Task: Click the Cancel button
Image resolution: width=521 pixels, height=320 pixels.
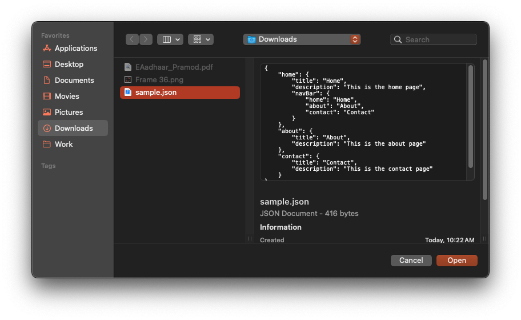Action: point(411,261)
